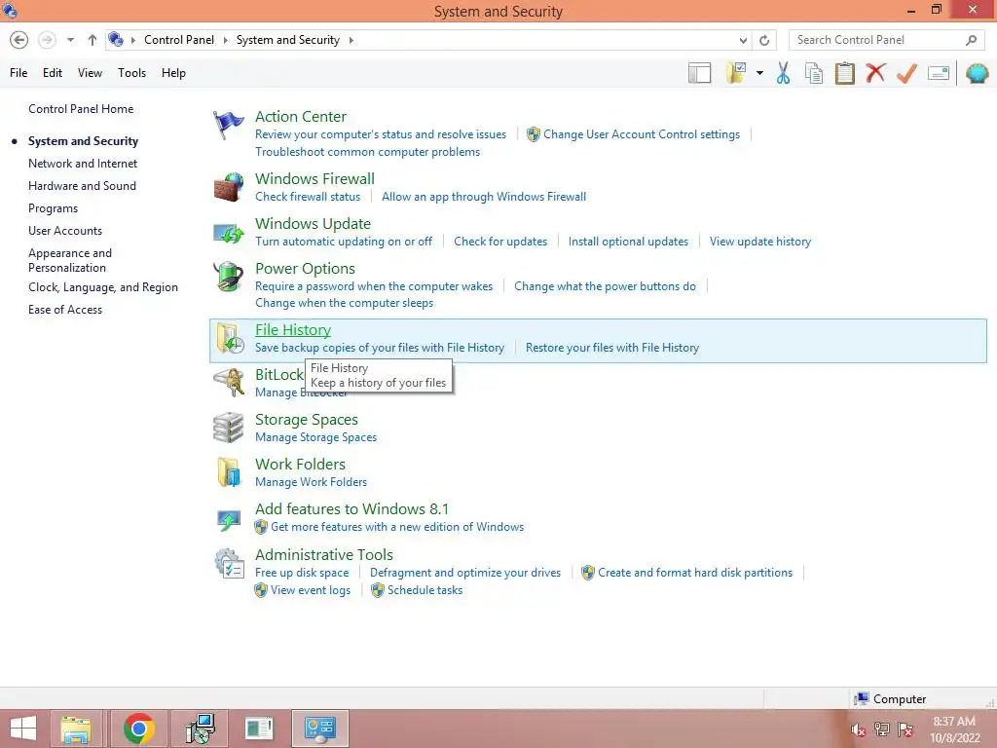
Task: Click the Properties card toolbar icon
Action: click(x=939, y=73)
